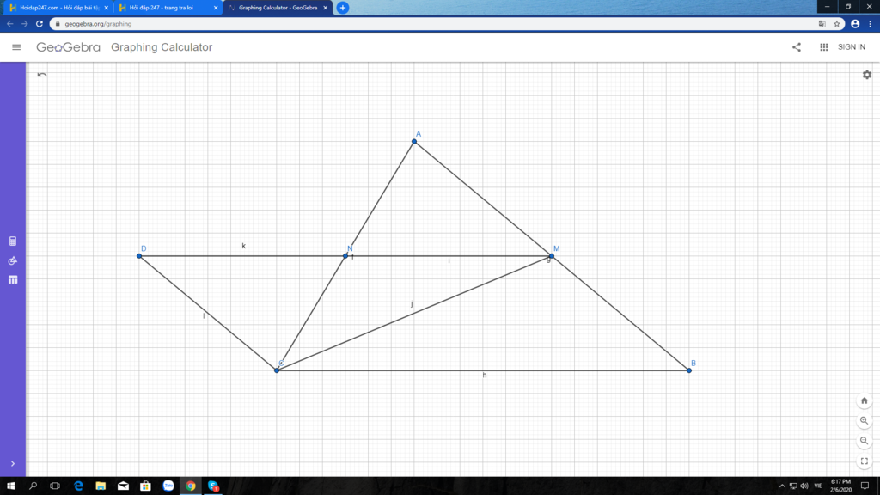The image size is (880, 495).
Task: Open Task View on the taskbar
Action: click(x=55, y=486)
